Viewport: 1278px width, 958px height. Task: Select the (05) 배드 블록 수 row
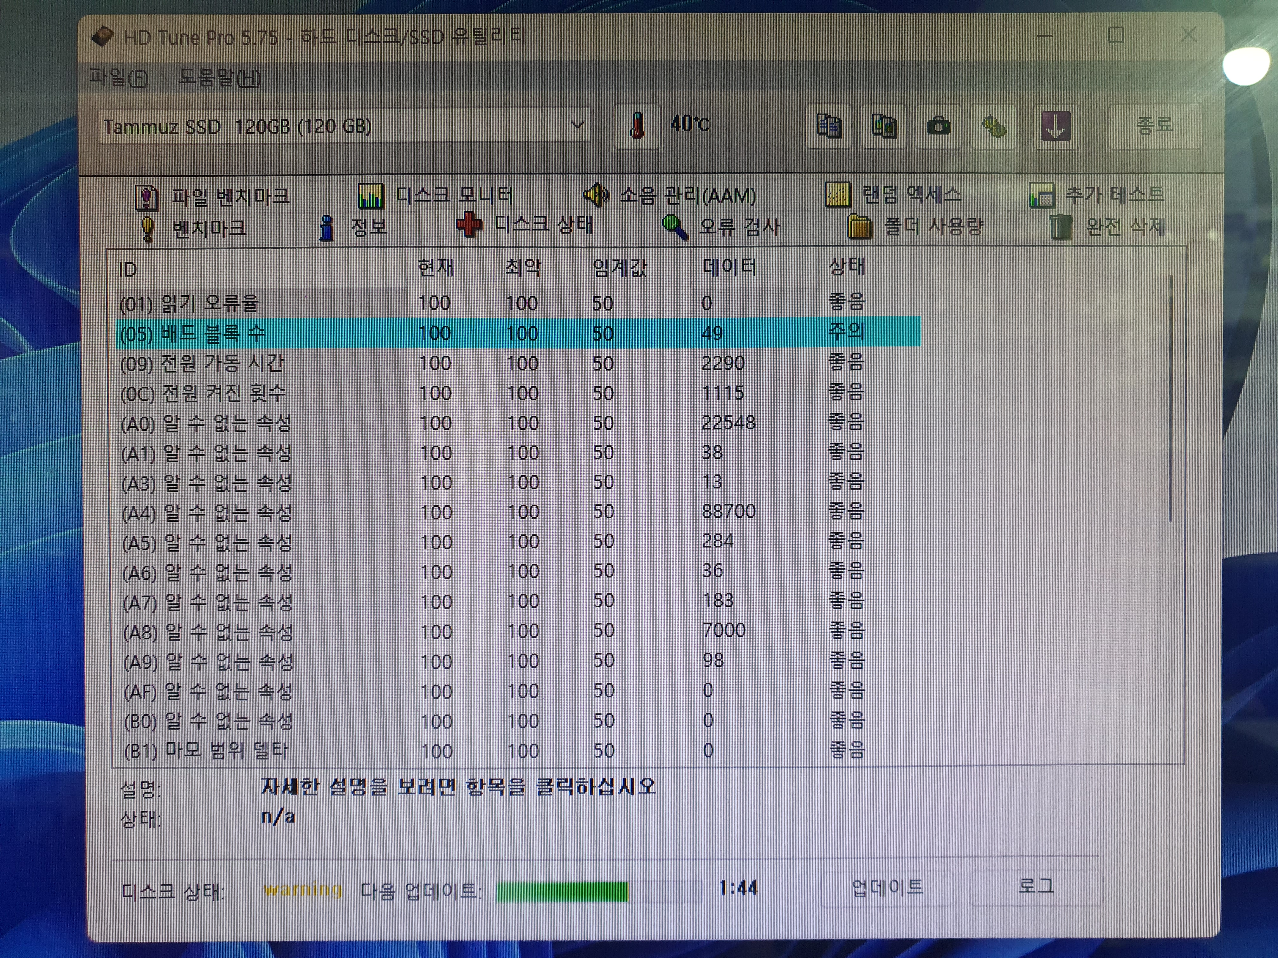(518, 333)
